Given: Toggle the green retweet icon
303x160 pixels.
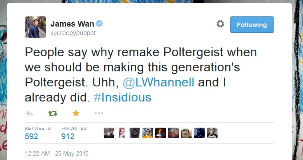Looking at the screenshot, I should pyautogui.click(x=53, y=113).
